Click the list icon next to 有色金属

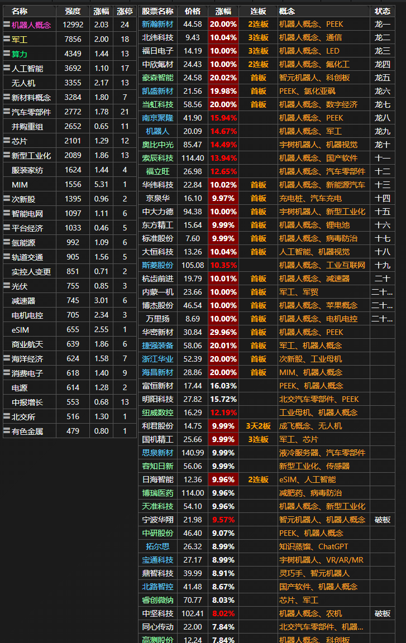(7, 431)
